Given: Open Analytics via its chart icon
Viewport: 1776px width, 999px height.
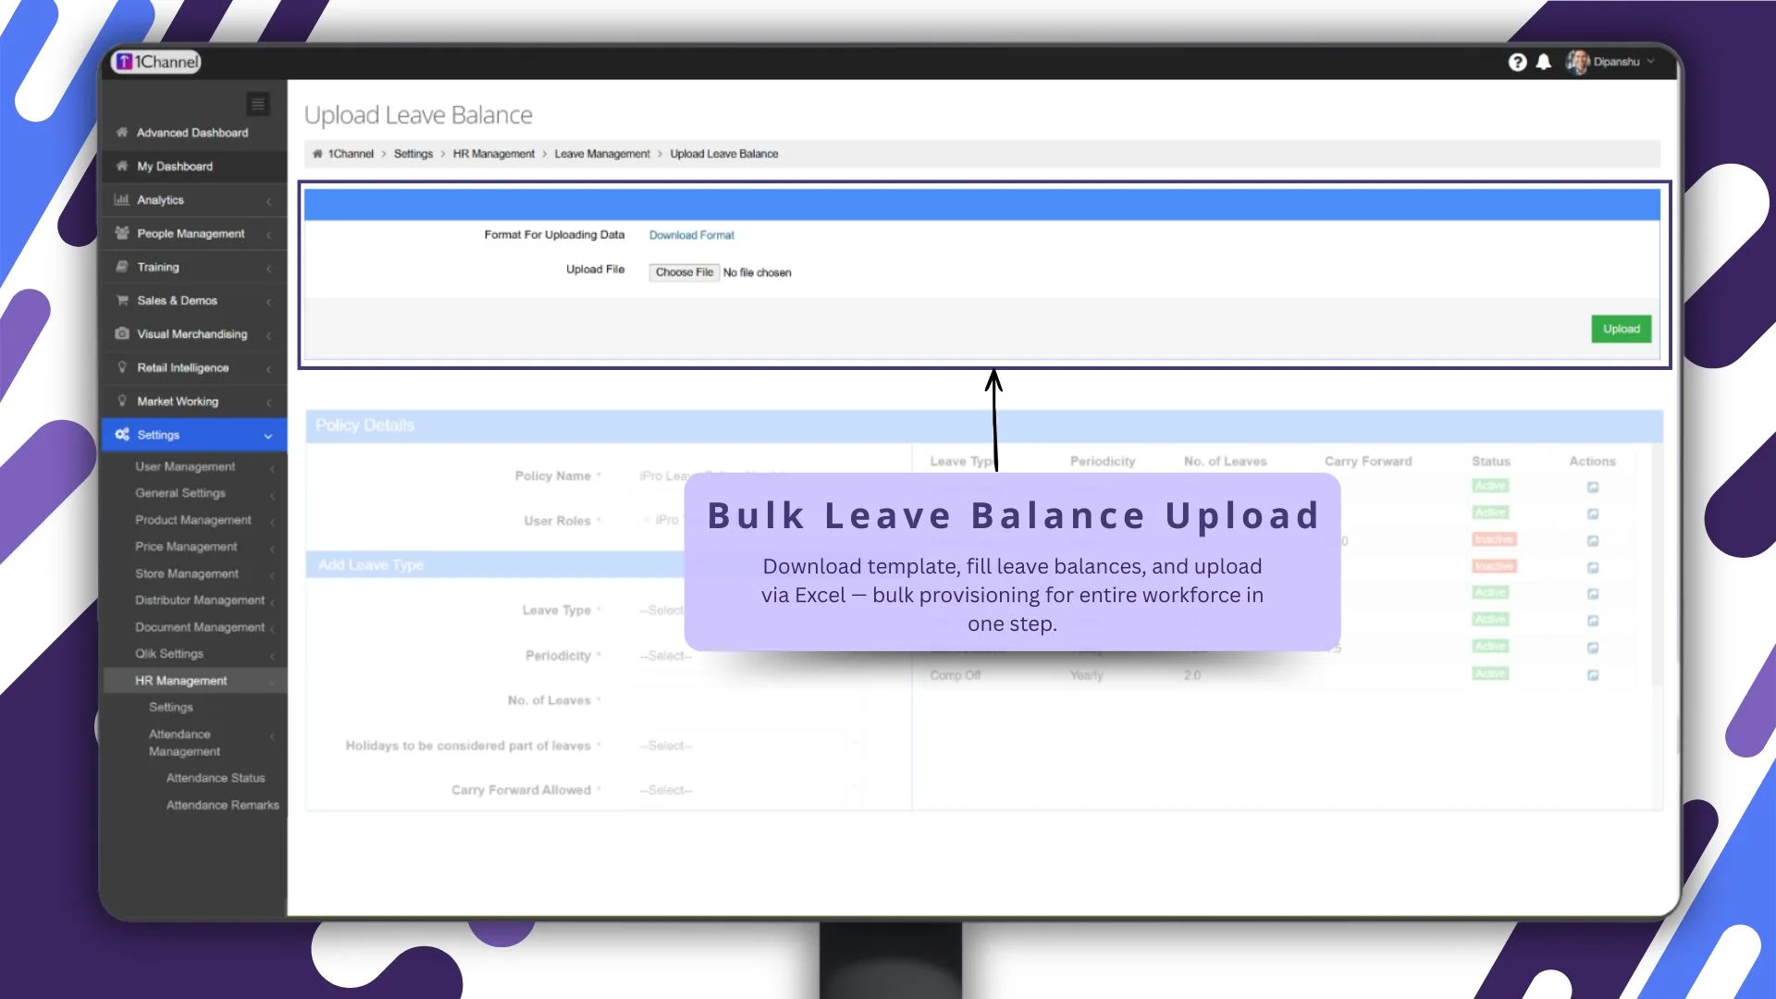Looking at the screenshot, I should tap(123, 200).
